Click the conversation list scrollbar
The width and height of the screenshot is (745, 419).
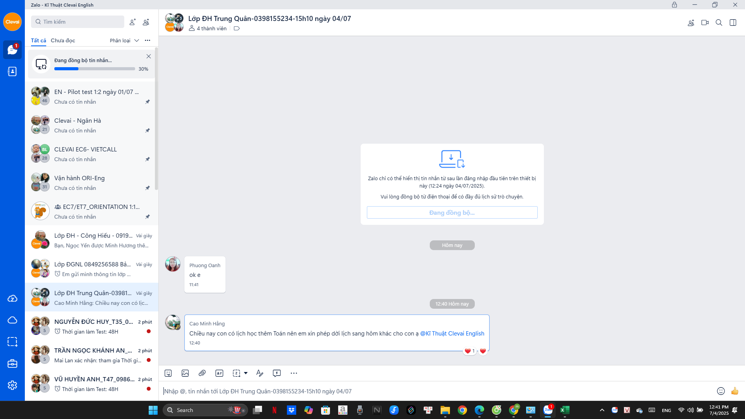coord(156,119)
